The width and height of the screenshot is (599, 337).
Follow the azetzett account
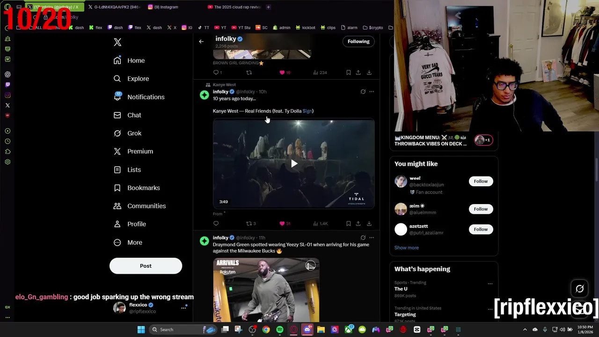click(481, 229)
